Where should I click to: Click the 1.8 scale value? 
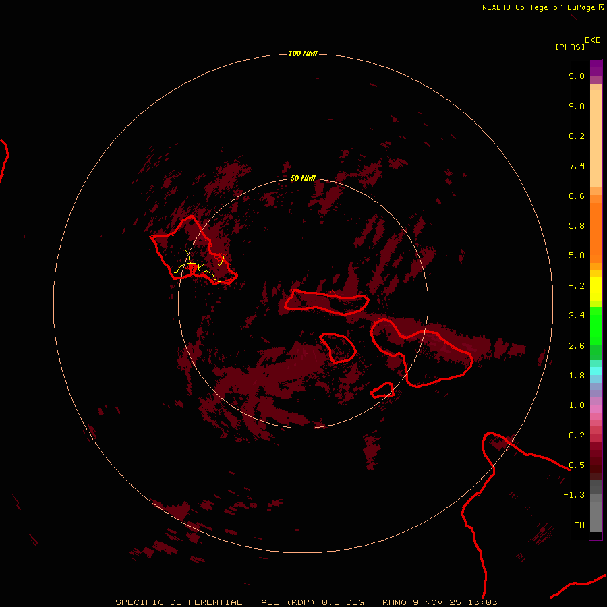(x=577, y=376)
